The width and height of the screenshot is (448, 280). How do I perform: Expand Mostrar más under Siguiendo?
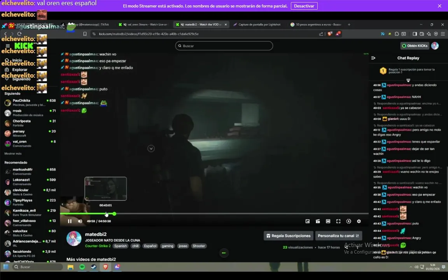[x=13, y=154]
